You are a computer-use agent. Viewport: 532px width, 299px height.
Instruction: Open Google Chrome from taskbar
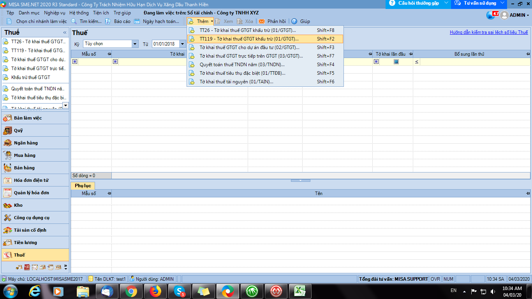(131, 291)
